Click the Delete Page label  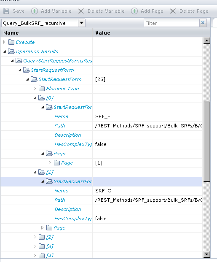coord(194,11)
